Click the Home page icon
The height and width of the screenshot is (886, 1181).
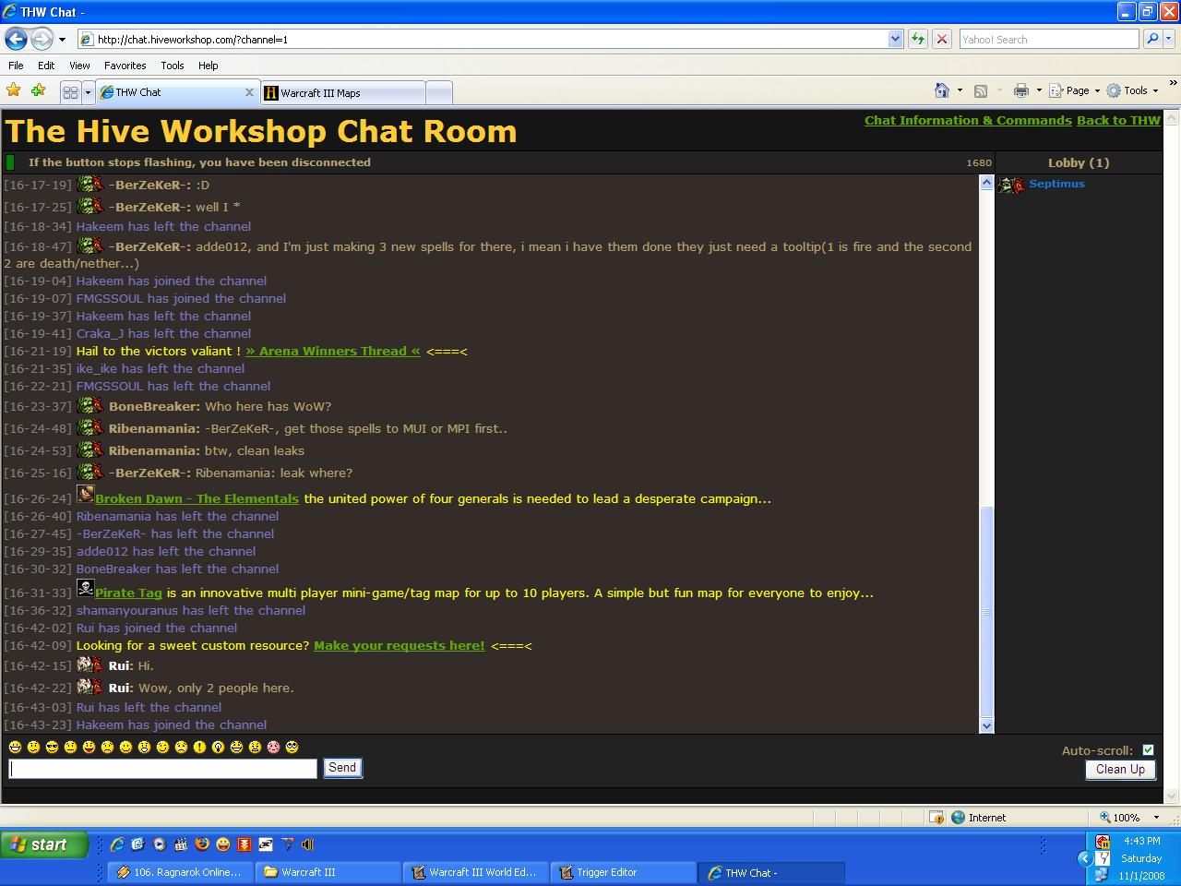coord(942,90)
